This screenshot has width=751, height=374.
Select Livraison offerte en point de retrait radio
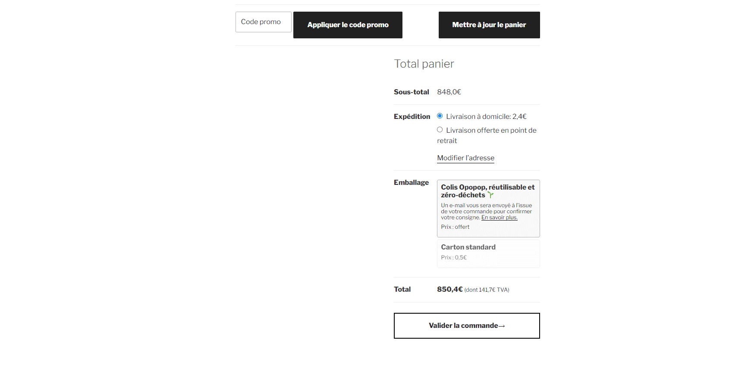(440, 130)
